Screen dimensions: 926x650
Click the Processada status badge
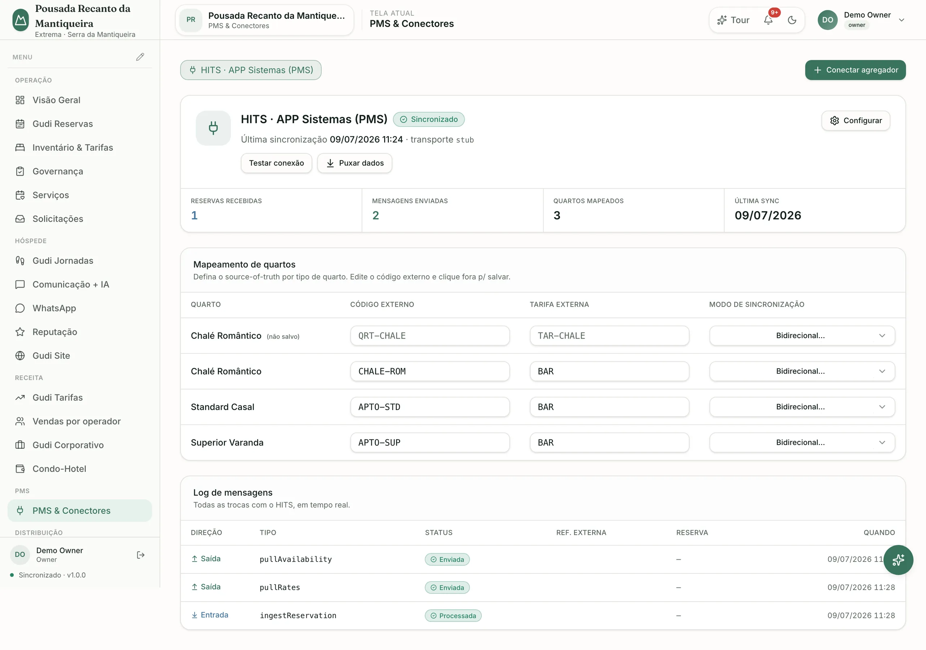tap(453, 616)
